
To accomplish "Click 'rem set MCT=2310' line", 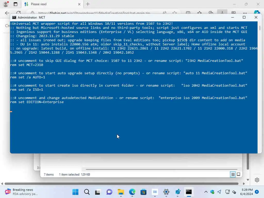I will [x=27, y=65].
